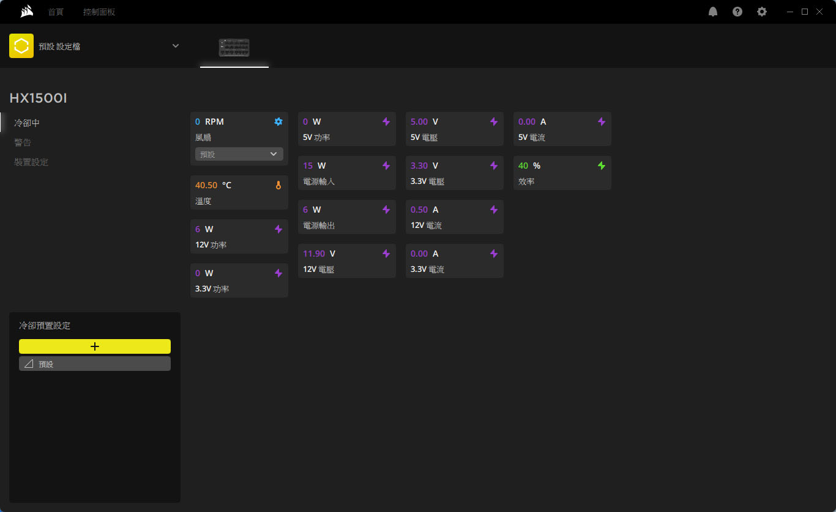This screenshot has width=836, height=512.
Task: Add a new cooling preset with plus button
Action: click(95, 346)
